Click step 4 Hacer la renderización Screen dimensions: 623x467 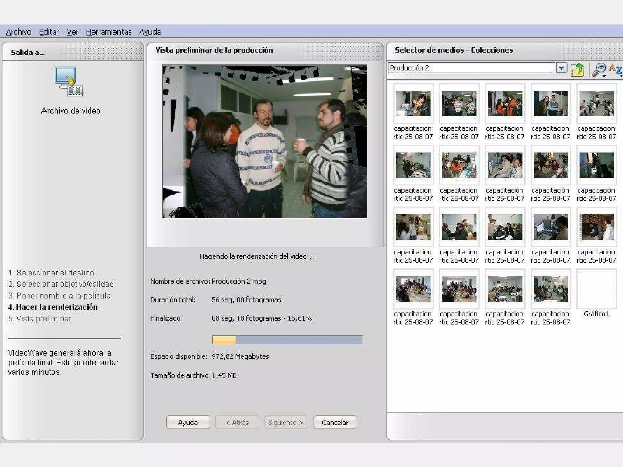53,307
